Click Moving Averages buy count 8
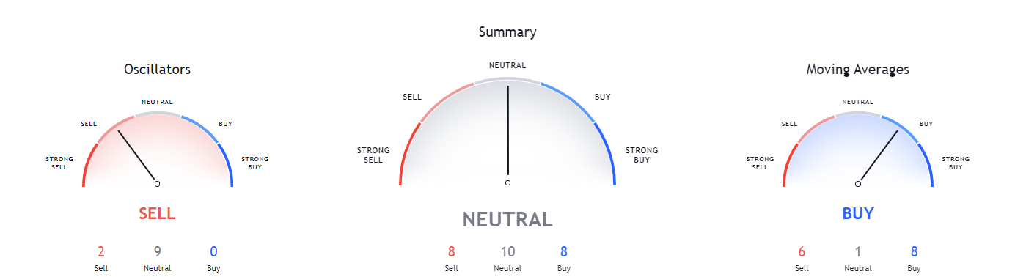Viewport: 1015px width, 277px height. coord(914,252)
